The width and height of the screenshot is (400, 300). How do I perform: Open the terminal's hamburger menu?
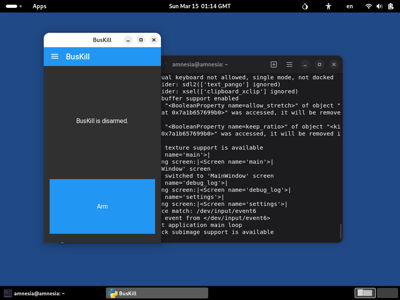pyautogui.click(x=289, y=64)
